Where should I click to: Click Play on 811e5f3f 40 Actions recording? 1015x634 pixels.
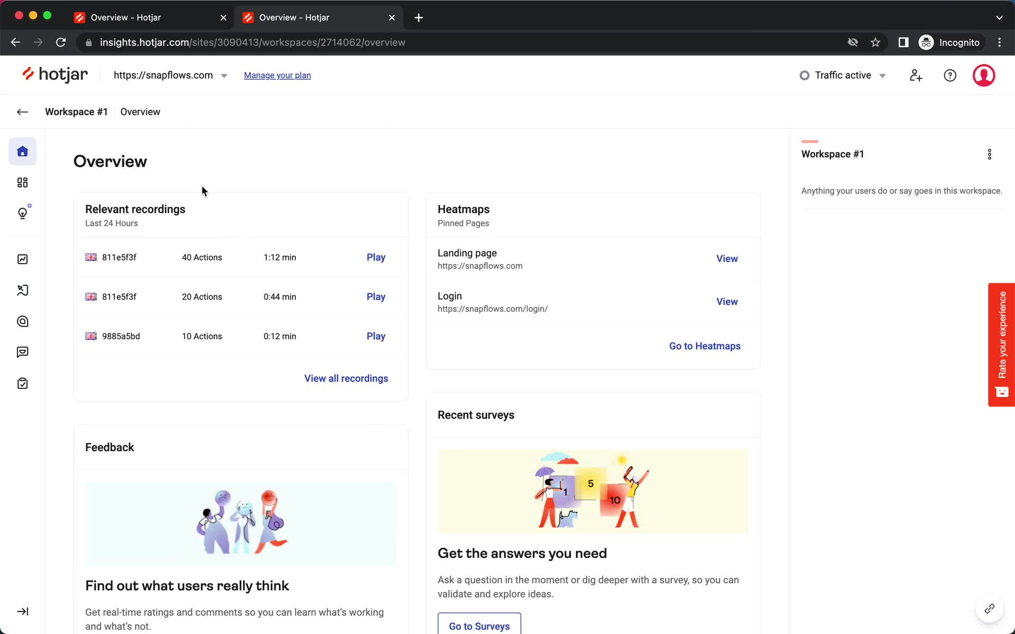pos(375,257)
